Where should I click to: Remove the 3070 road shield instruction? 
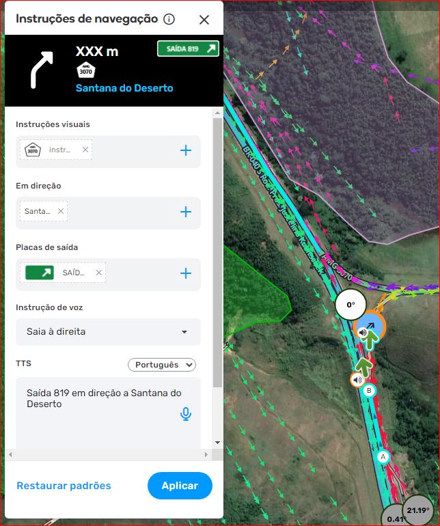coord(85,150)
